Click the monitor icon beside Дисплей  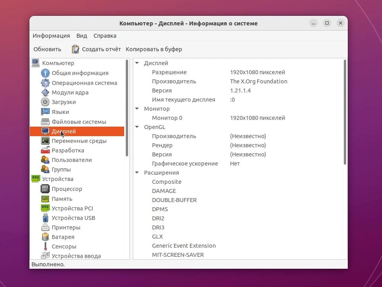(x=45, y=131)
